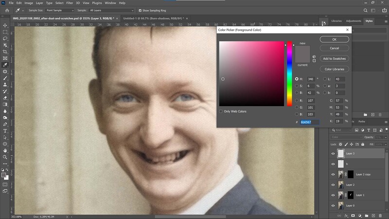Select the Brush tool
389x219 pixels.
5,78
